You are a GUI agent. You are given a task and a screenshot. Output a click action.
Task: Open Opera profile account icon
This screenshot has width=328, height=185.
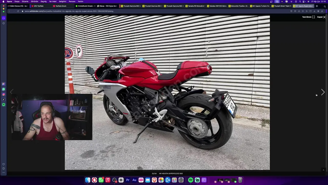coord(322,11)
